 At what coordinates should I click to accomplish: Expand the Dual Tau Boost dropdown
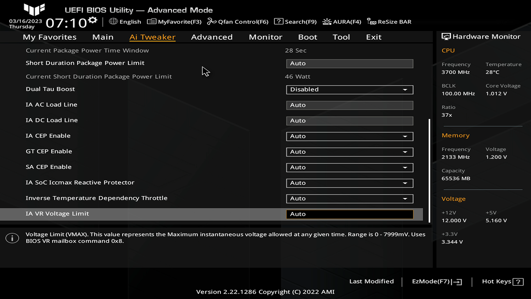[350, 90]
